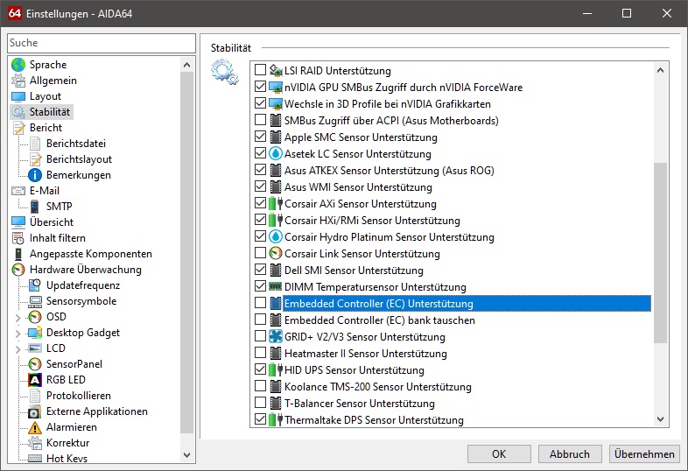Select Berichtslayout in the tree

pos(79,159)
